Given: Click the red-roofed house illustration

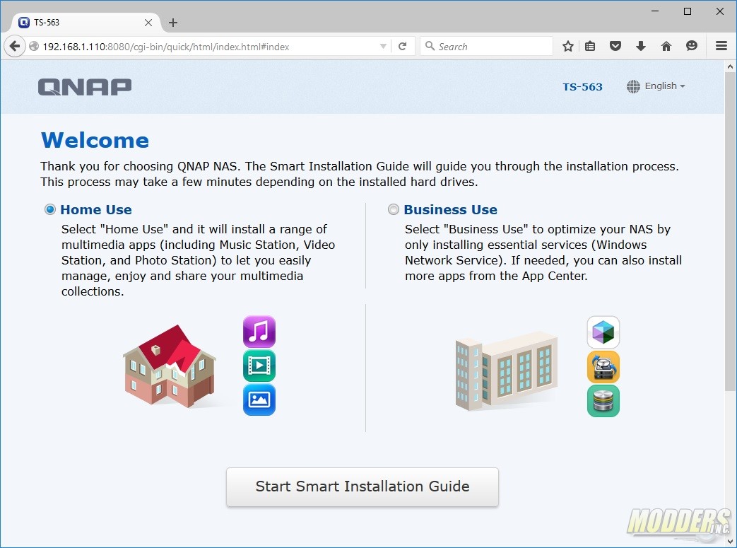Looking at the screenshot, I should point(169,366).
